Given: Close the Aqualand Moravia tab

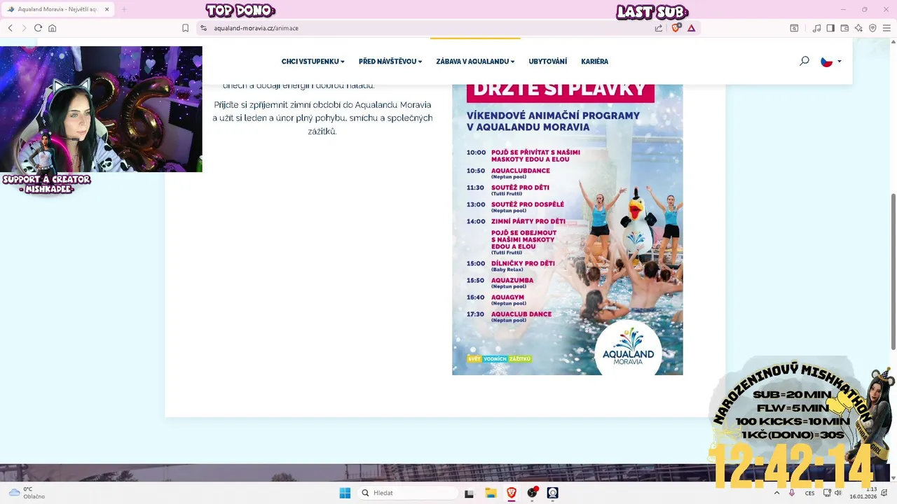Looking at the screenshot, I should [x=107, y=9].
